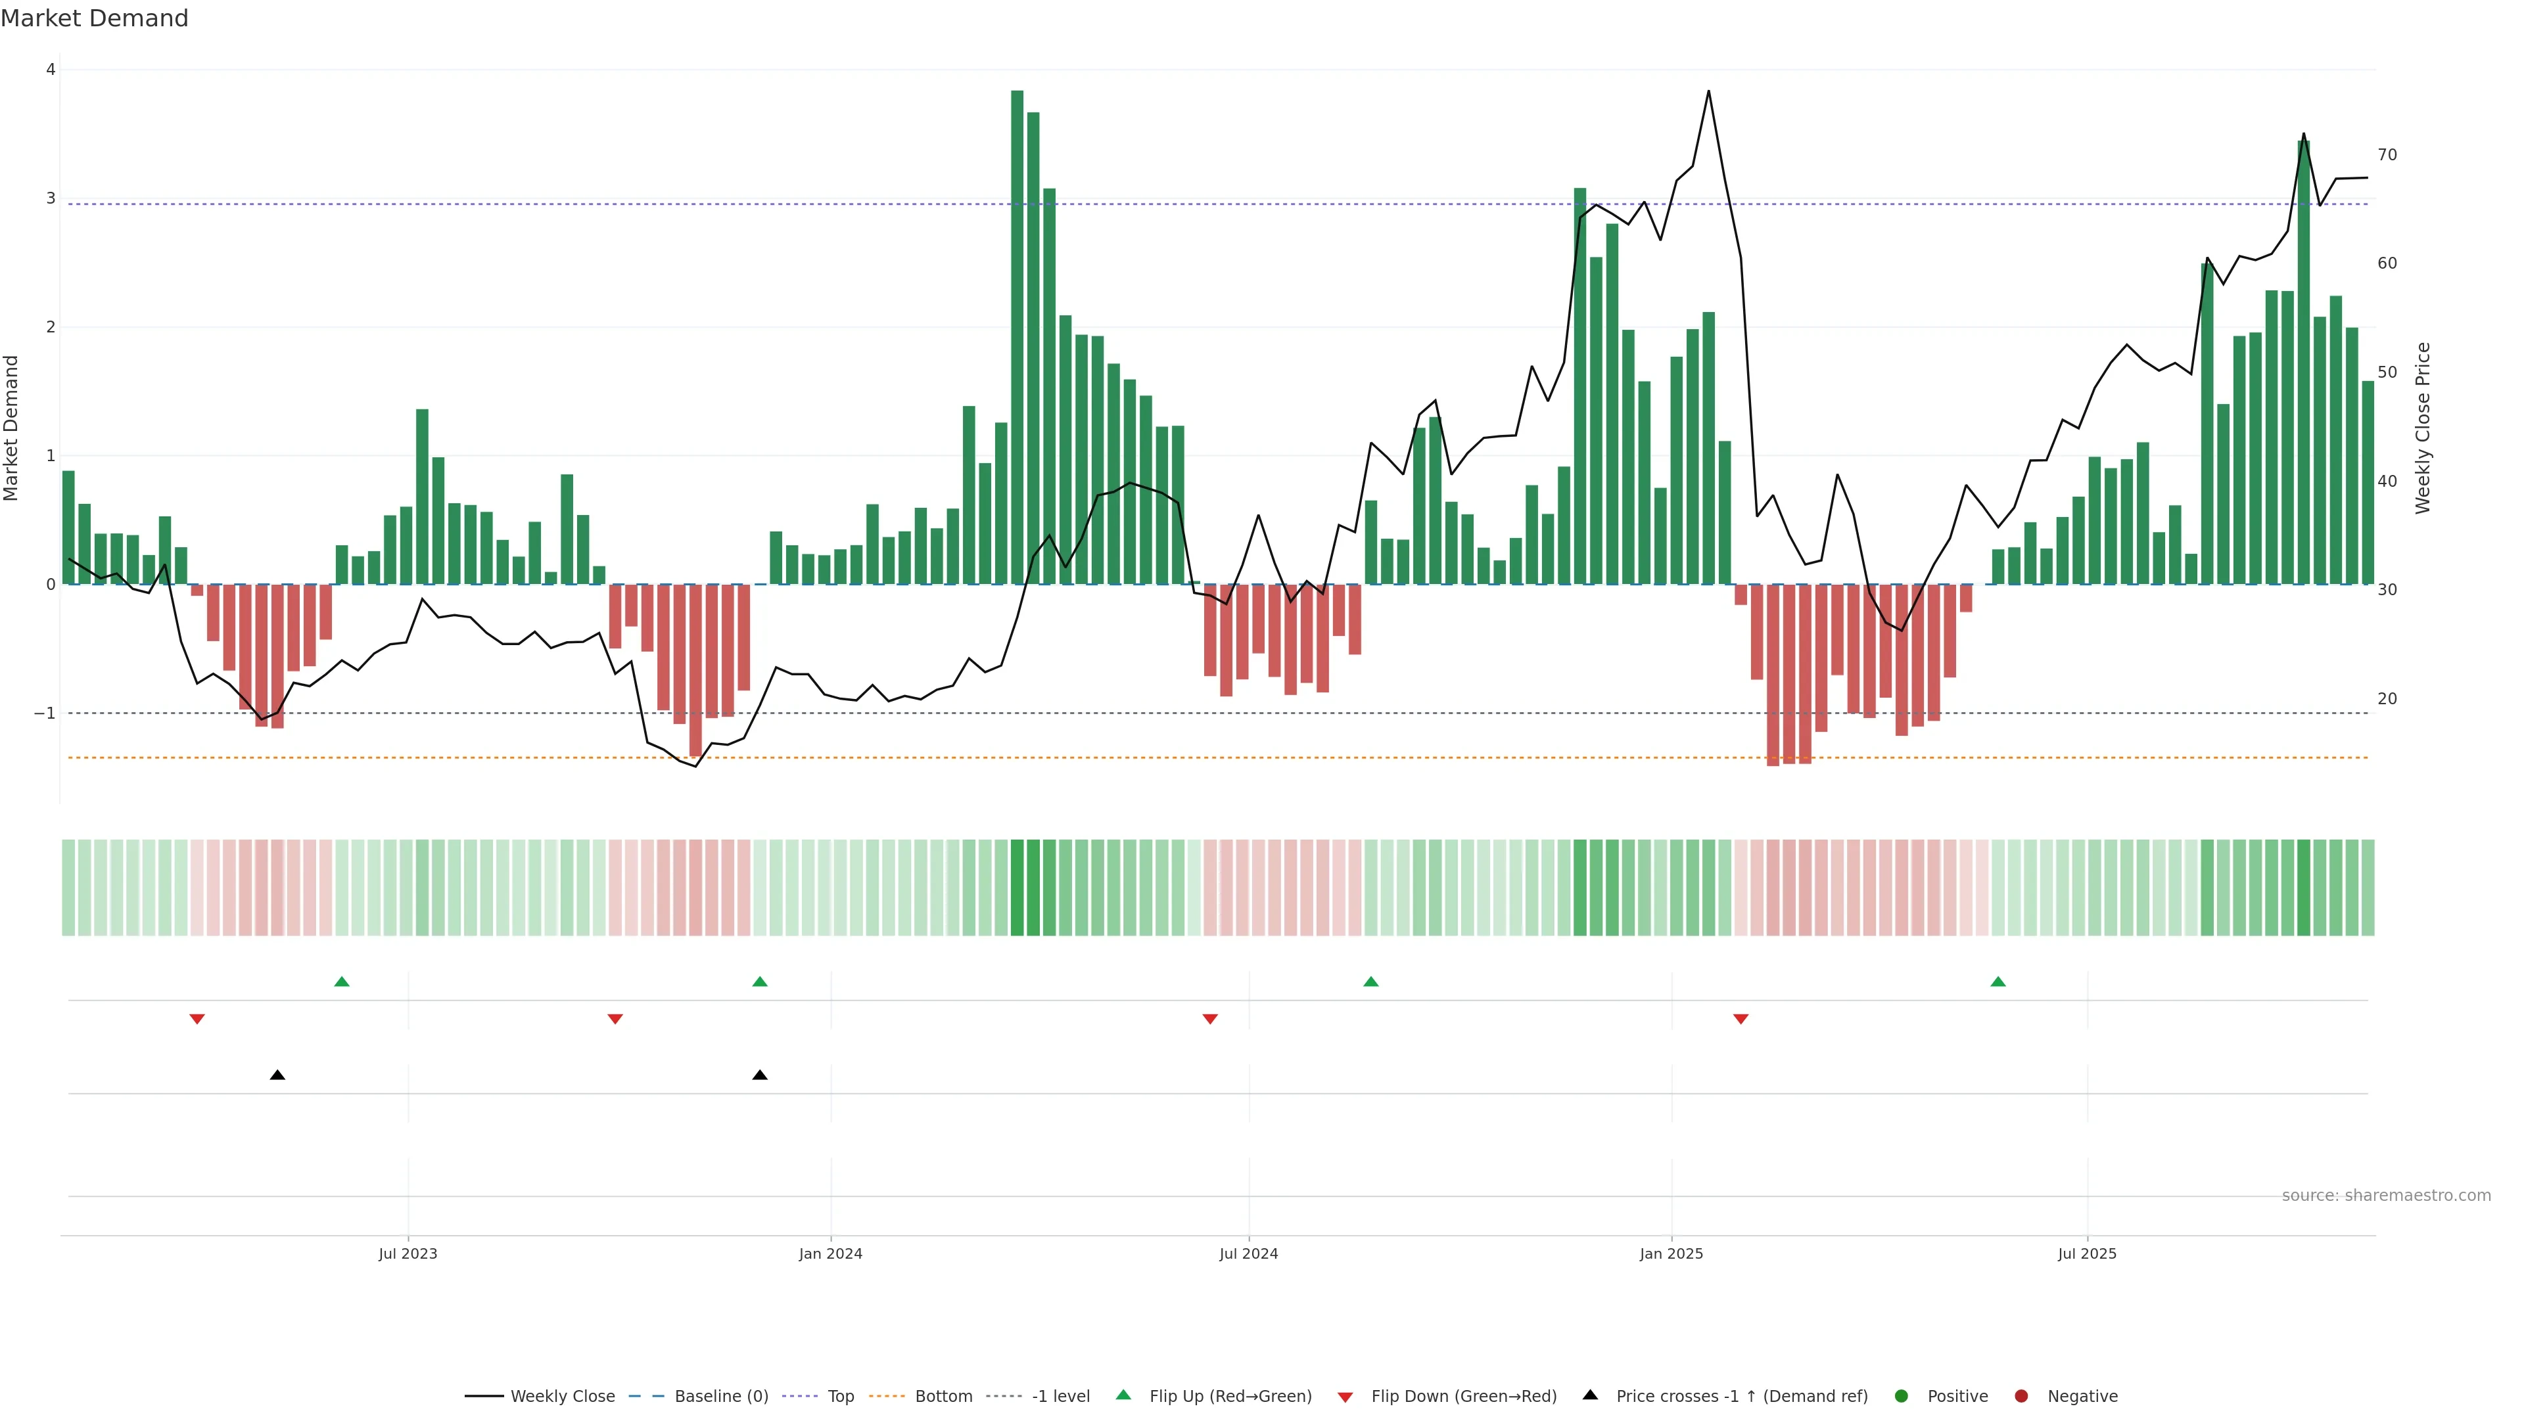Click the Flip Up triangle just before Jan 2024

[759, 981]
